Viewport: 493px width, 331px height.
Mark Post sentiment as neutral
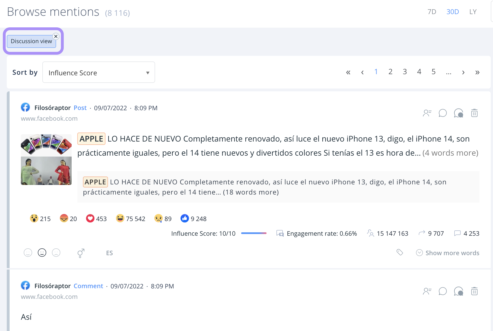point(42,253)
